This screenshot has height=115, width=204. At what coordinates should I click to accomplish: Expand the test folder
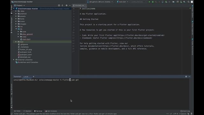click(16, 42)
